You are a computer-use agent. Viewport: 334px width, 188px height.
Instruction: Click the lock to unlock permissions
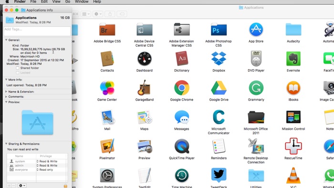point(65,186)
